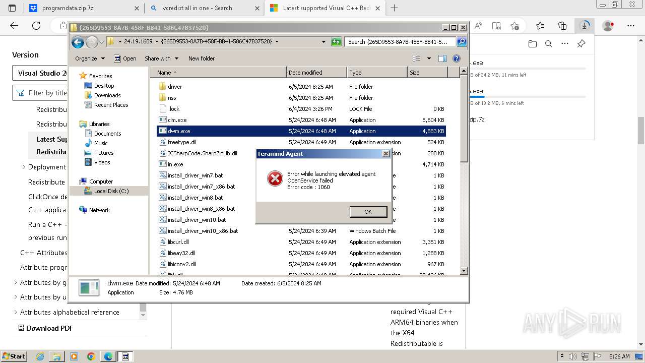
Task: Switch to programdata.zip.7z browser tab
Action: 84,8
